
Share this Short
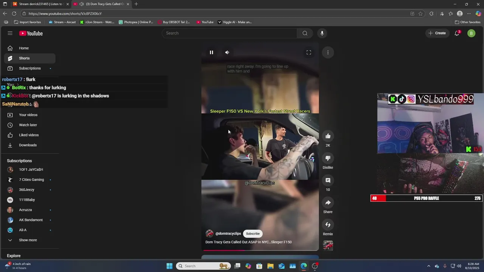point(328,202)
